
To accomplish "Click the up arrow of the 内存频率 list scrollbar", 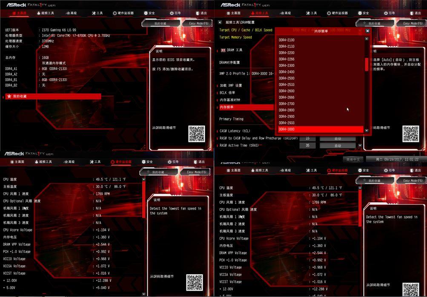I will point(367,39).
